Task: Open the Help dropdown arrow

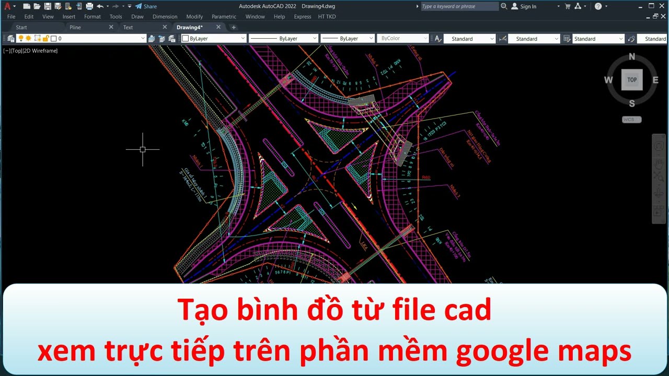Action: point(606,6)
